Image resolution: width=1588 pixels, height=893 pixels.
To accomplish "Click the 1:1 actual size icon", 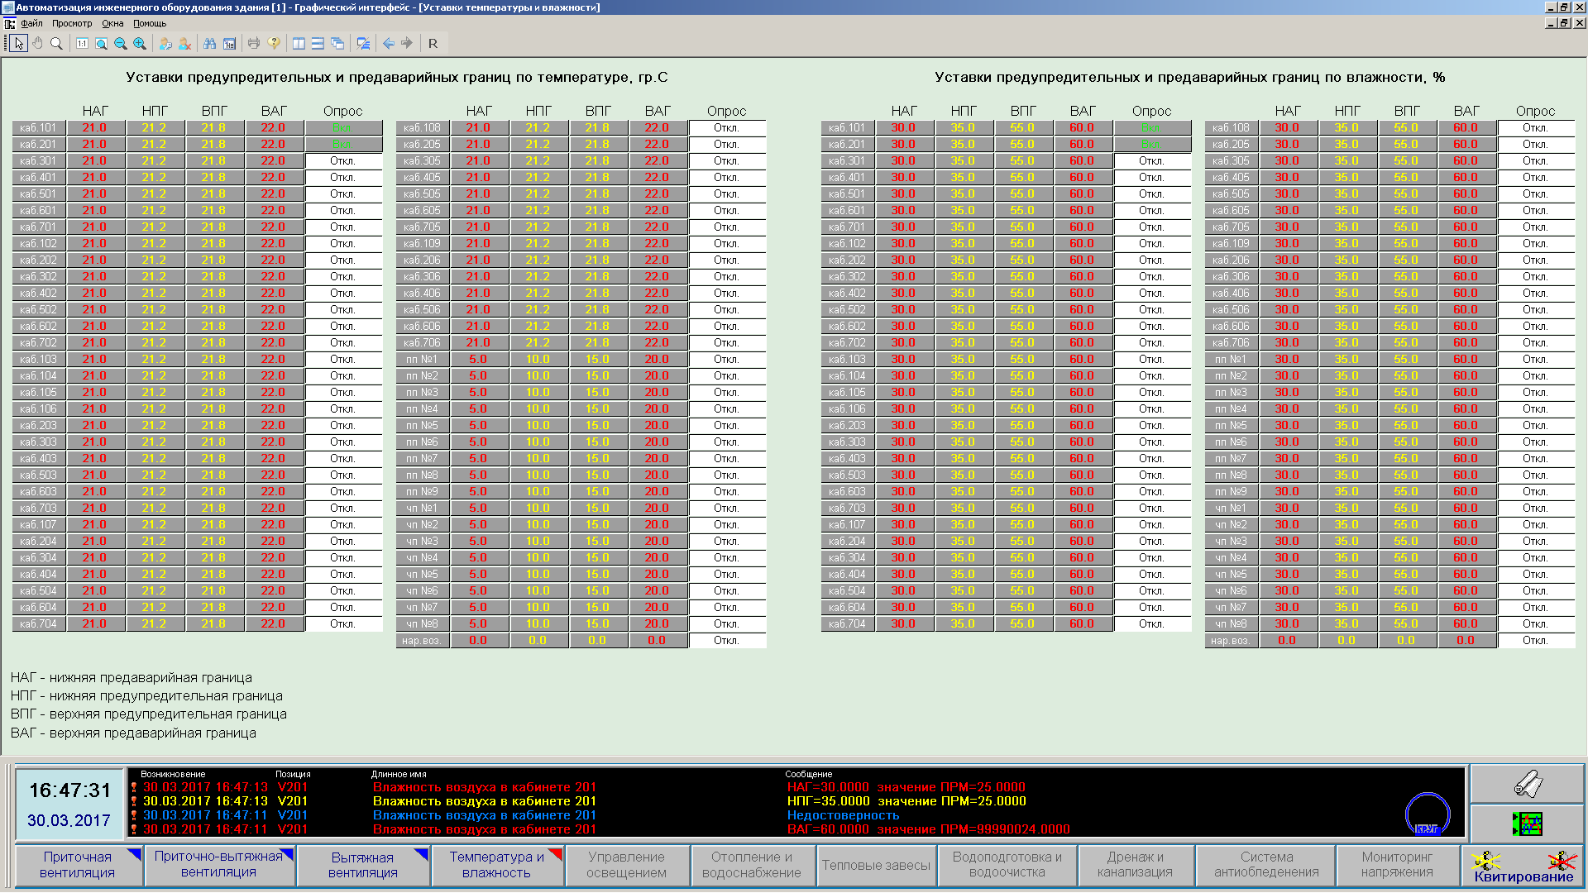I will [x=82, y=43].
